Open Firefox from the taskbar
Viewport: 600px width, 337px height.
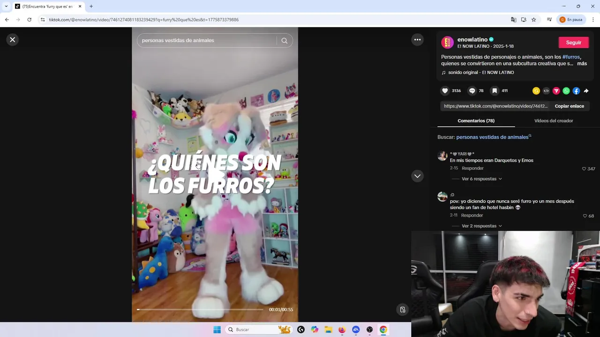[342, 330]
